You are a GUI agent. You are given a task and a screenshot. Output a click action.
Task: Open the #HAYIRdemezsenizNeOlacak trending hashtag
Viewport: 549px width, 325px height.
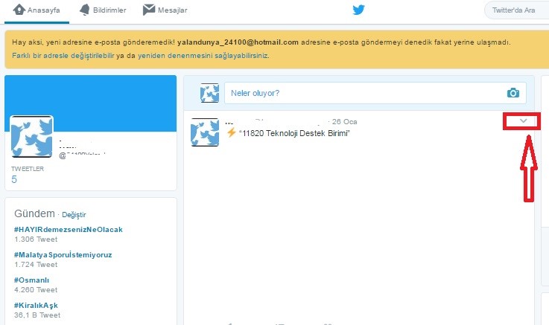point(68,229)
